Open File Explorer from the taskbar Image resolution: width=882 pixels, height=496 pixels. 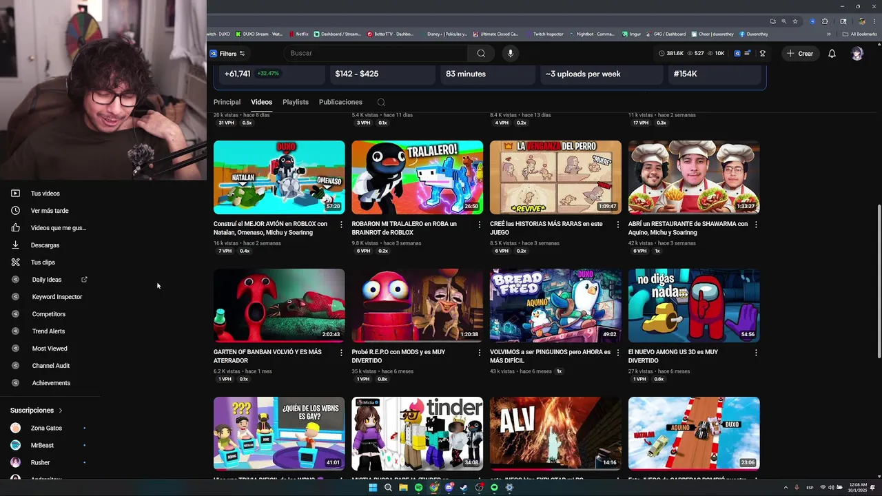pyautogui.click(x=403, y=488)
